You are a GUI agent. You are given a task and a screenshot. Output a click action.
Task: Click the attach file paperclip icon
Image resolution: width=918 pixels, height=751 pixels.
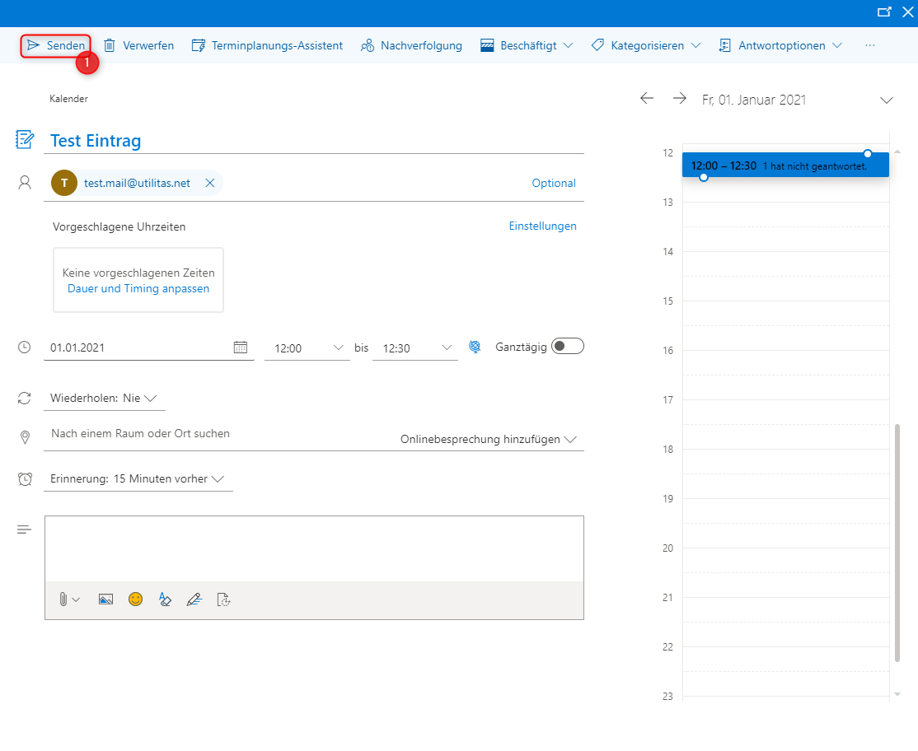point(63,599)
